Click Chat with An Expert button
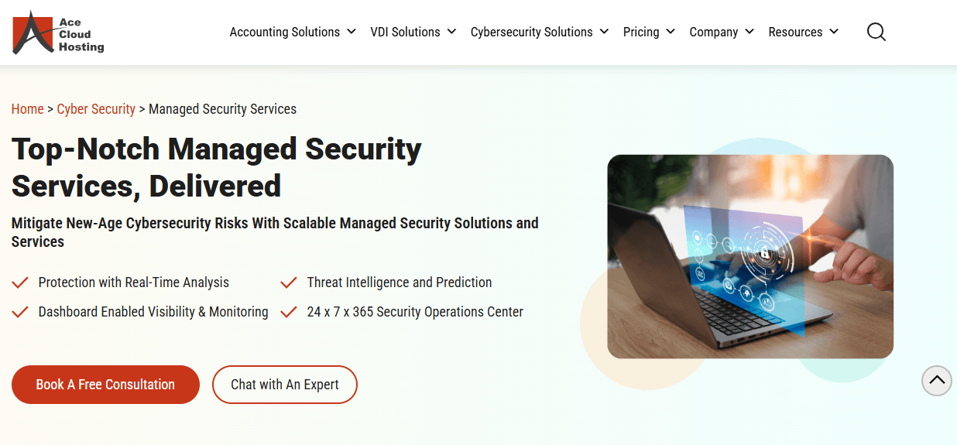Viewport: 957px width, 445px height. tap(285, 385)
